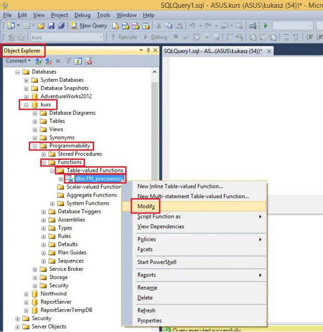This screenshot has width=323, height=332.
Task: Click the Save All toolbar icon
Action: click(x=62, y=25)
